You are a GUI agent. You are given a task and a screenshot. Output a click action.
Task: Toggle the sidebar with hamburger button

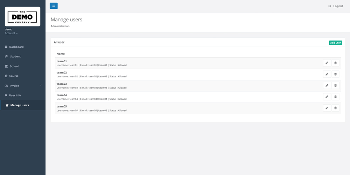click(54, 6)
